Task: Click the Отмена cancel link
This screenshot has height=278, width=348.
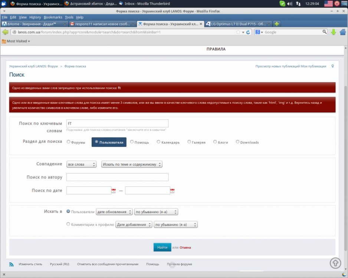Action: coord(185,248)
